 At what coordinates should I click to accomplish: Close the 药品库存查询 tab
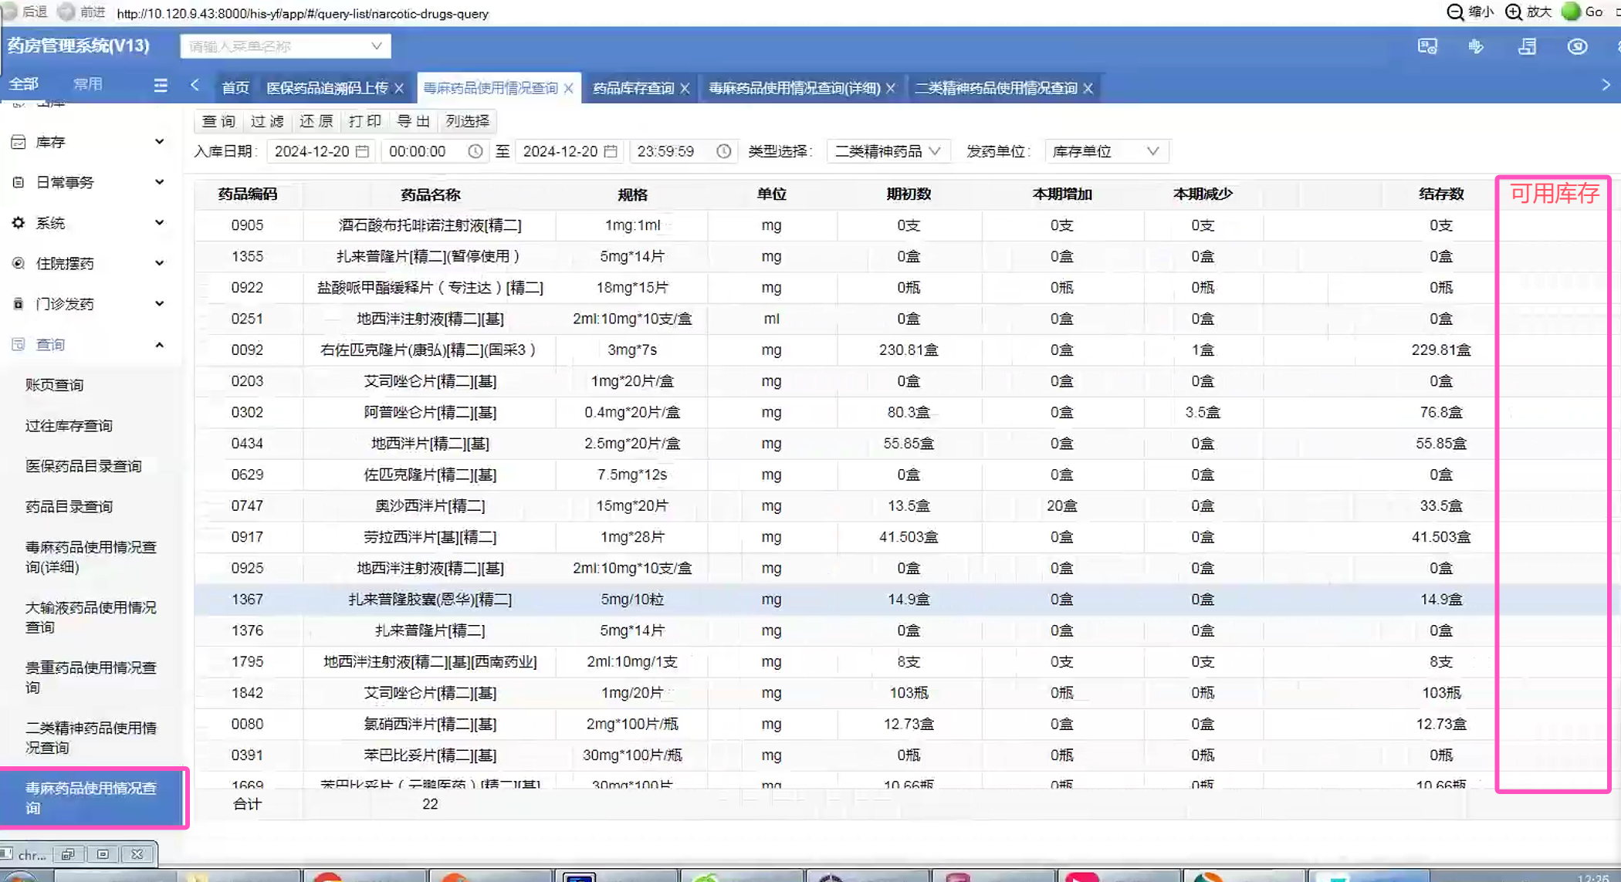[685, 89]
